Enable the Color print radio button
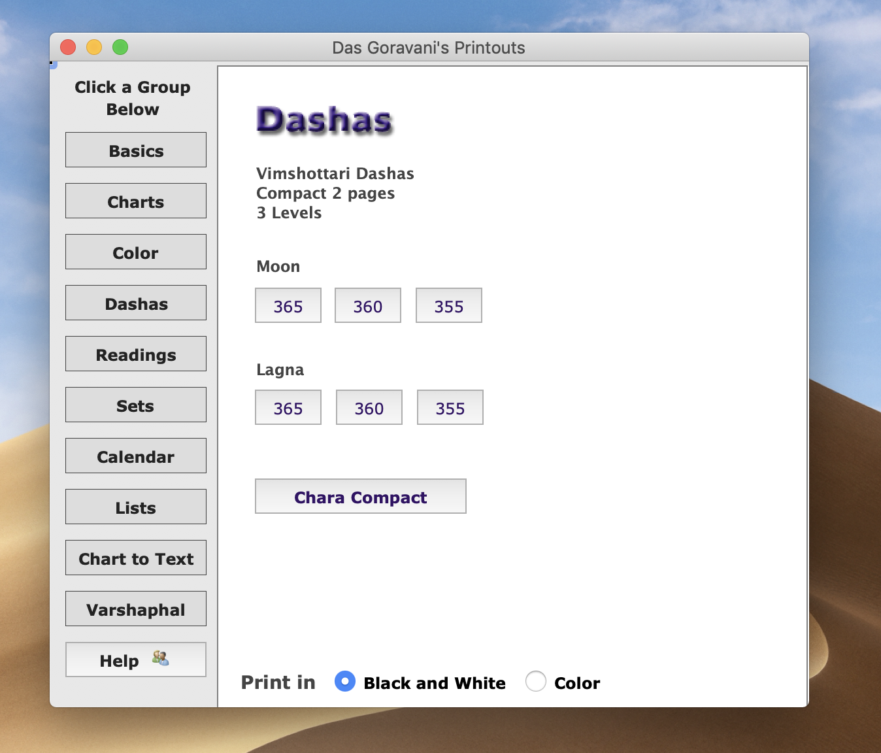This screenshot has width=881, height=753. (536, 682)
